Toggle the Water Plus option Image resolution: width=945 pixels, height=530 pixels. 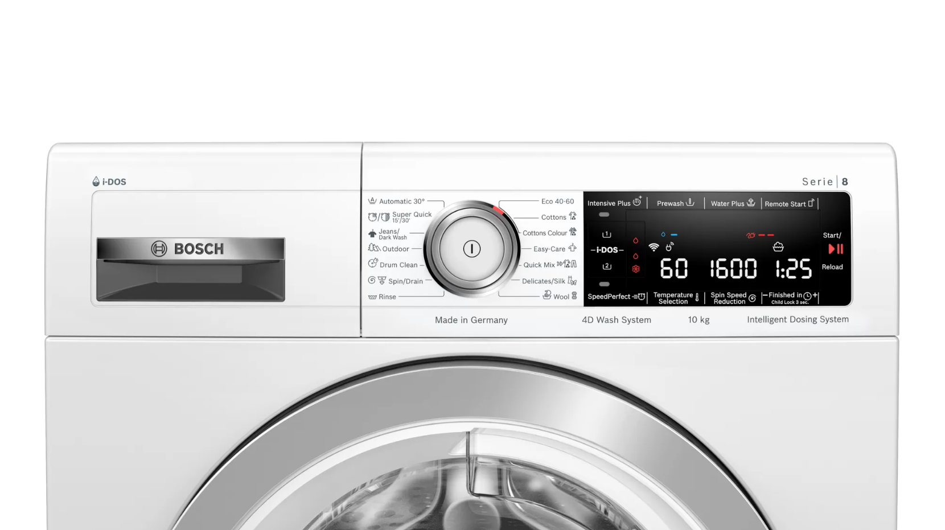pyautogui.click(x=733, y=203)
